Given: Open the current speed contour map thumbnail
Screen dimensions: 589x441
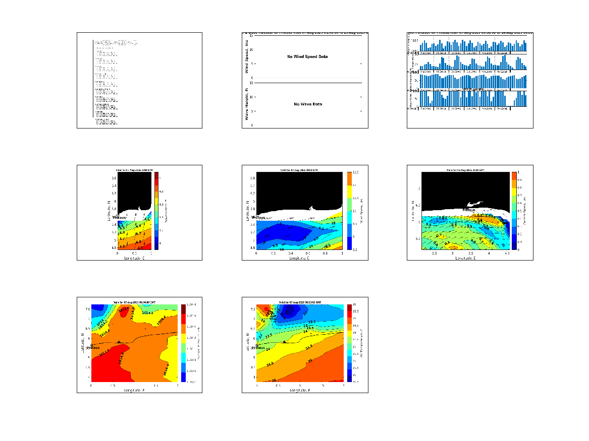Looking at the screenshot, I should 470,213.
